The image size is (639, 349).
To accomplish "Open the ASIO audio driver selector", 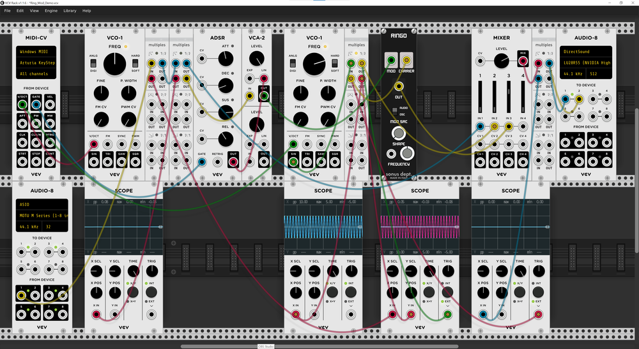I will 42,205.
